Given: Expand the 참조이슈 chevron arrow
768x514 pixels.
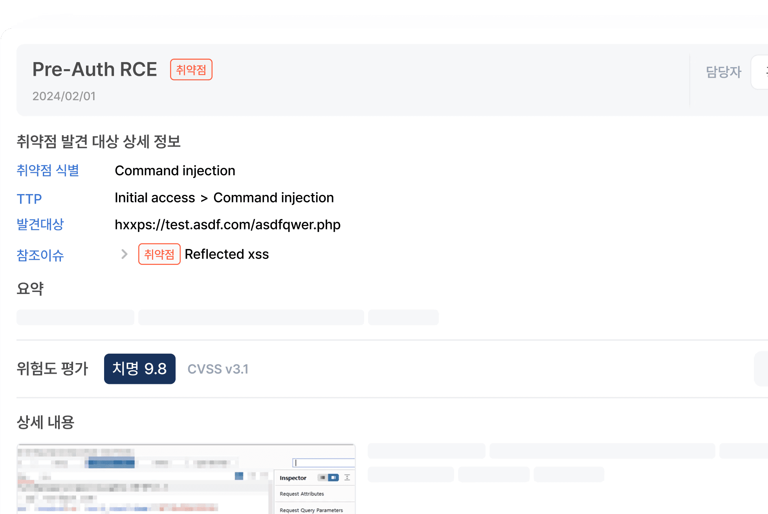Looking at the screenshot, I should tap(124, 254).
